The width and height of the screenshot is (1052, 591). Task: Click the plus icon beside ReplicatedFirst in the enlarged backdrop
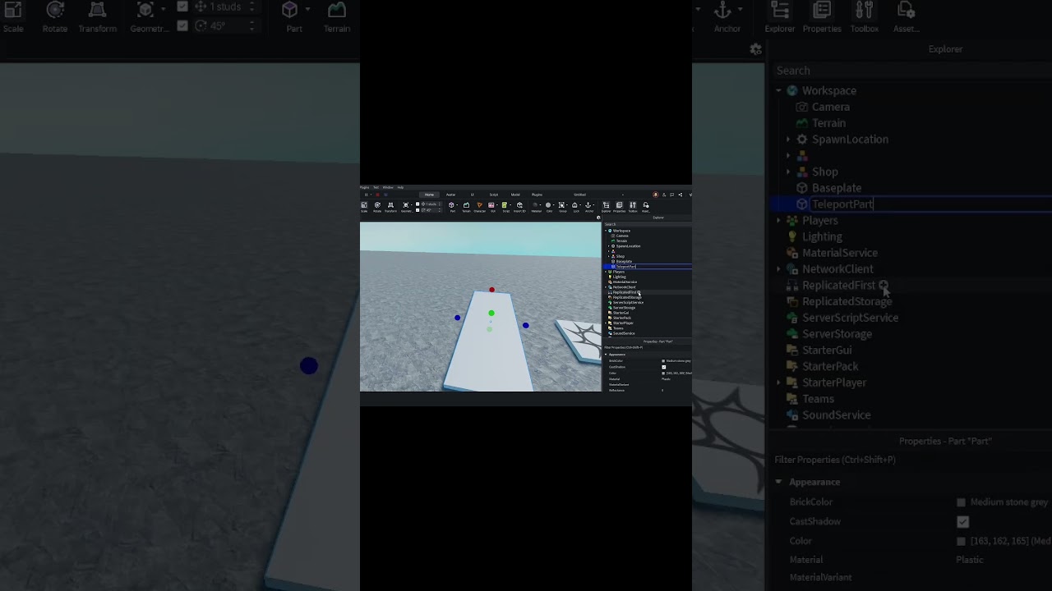point(883,285)
